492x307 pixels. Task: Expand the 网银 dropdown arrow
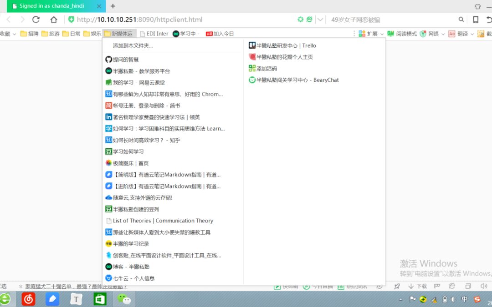tap(443, 34)
